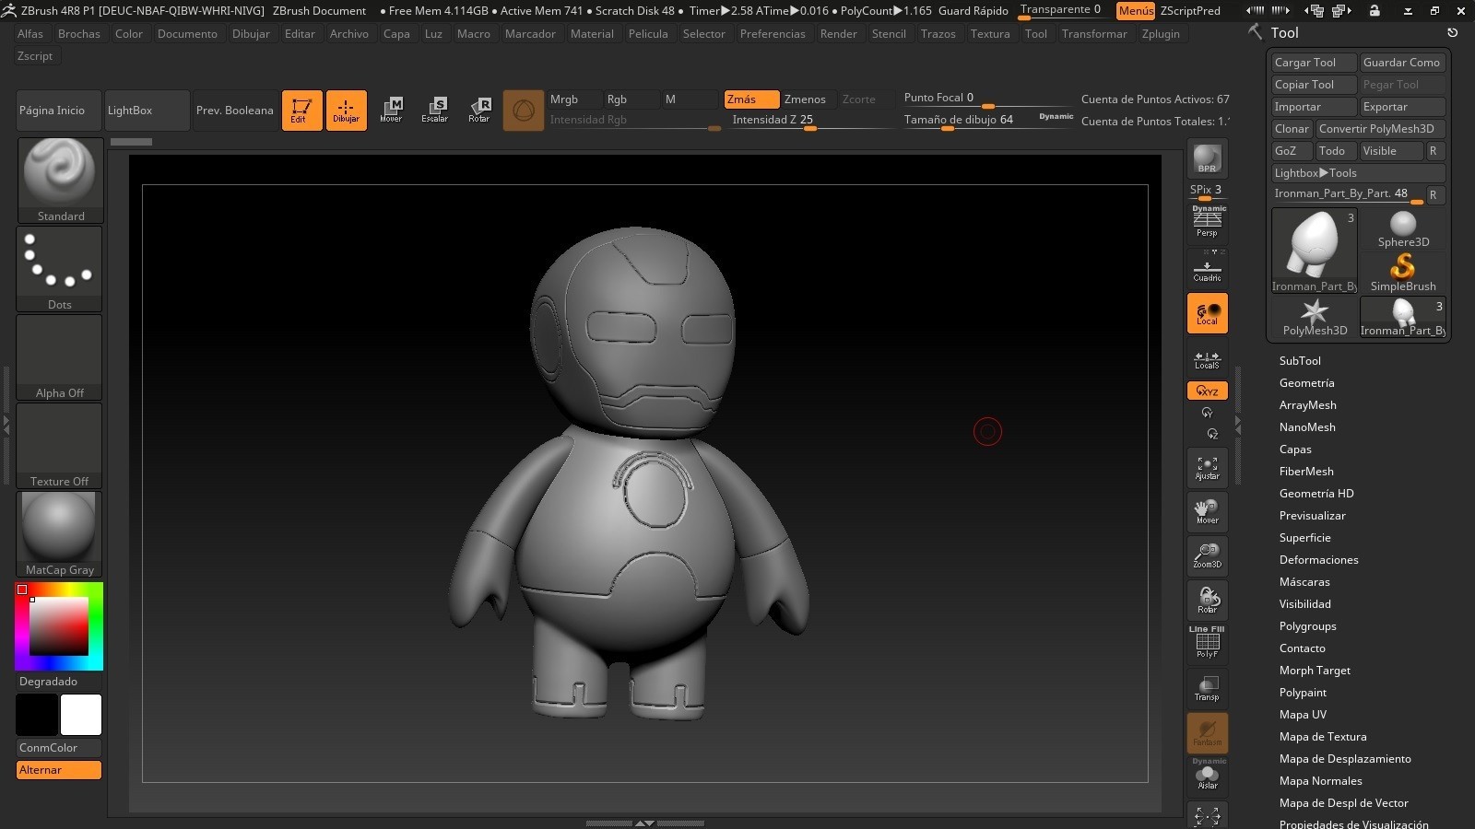This screenshot has width=1475, height=829.
Task: Click the Mover hand navigation icon
Action: [1207, 511]
